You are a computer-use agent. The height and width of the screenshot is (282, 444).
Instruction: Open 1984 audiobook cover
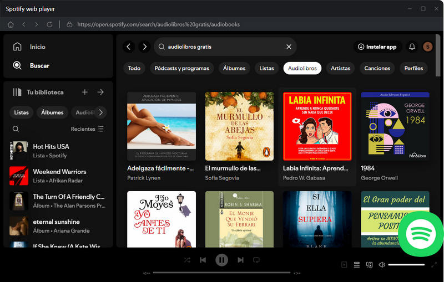395,126
